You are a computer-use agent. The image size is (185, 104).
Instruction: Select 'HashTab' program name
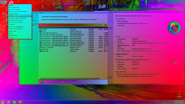coord(43,31)
